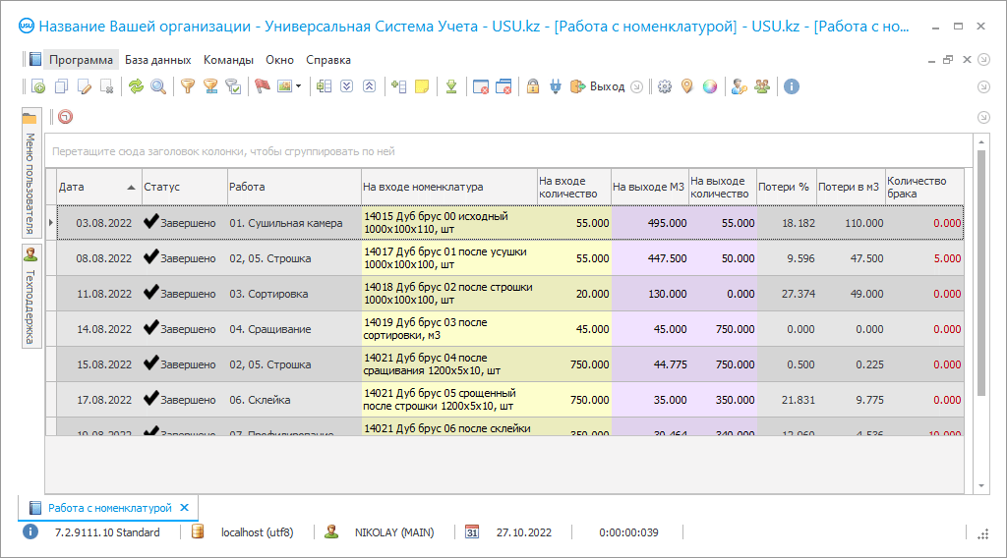Click the Выход exit button
Screen dimensions: 1007x558
pos(597,86)
